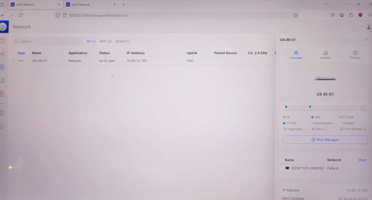Open the Topology icon in the sidebar
Screen dimensions: 372x200
point(3,54)
